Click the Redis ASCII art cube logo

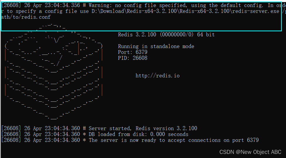tap(54, 72)
